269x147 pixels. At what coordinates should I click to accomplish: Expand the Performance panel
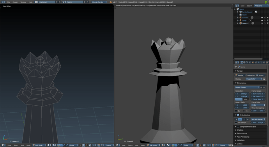tap(241, 133)
